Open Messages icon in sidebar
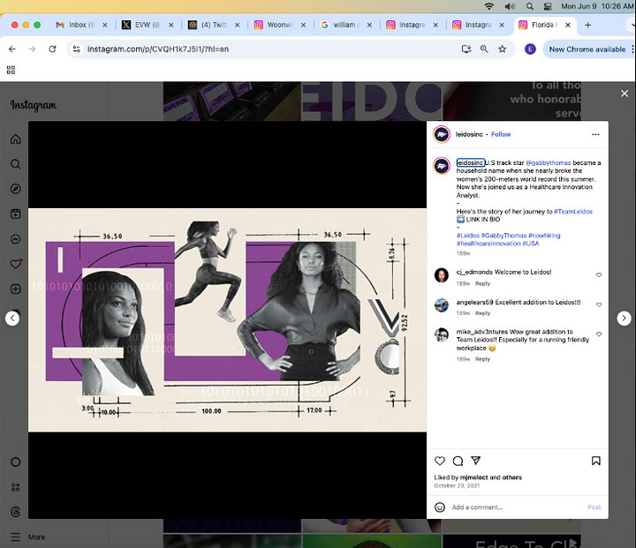The image size is (636, 548). (15, 239)
